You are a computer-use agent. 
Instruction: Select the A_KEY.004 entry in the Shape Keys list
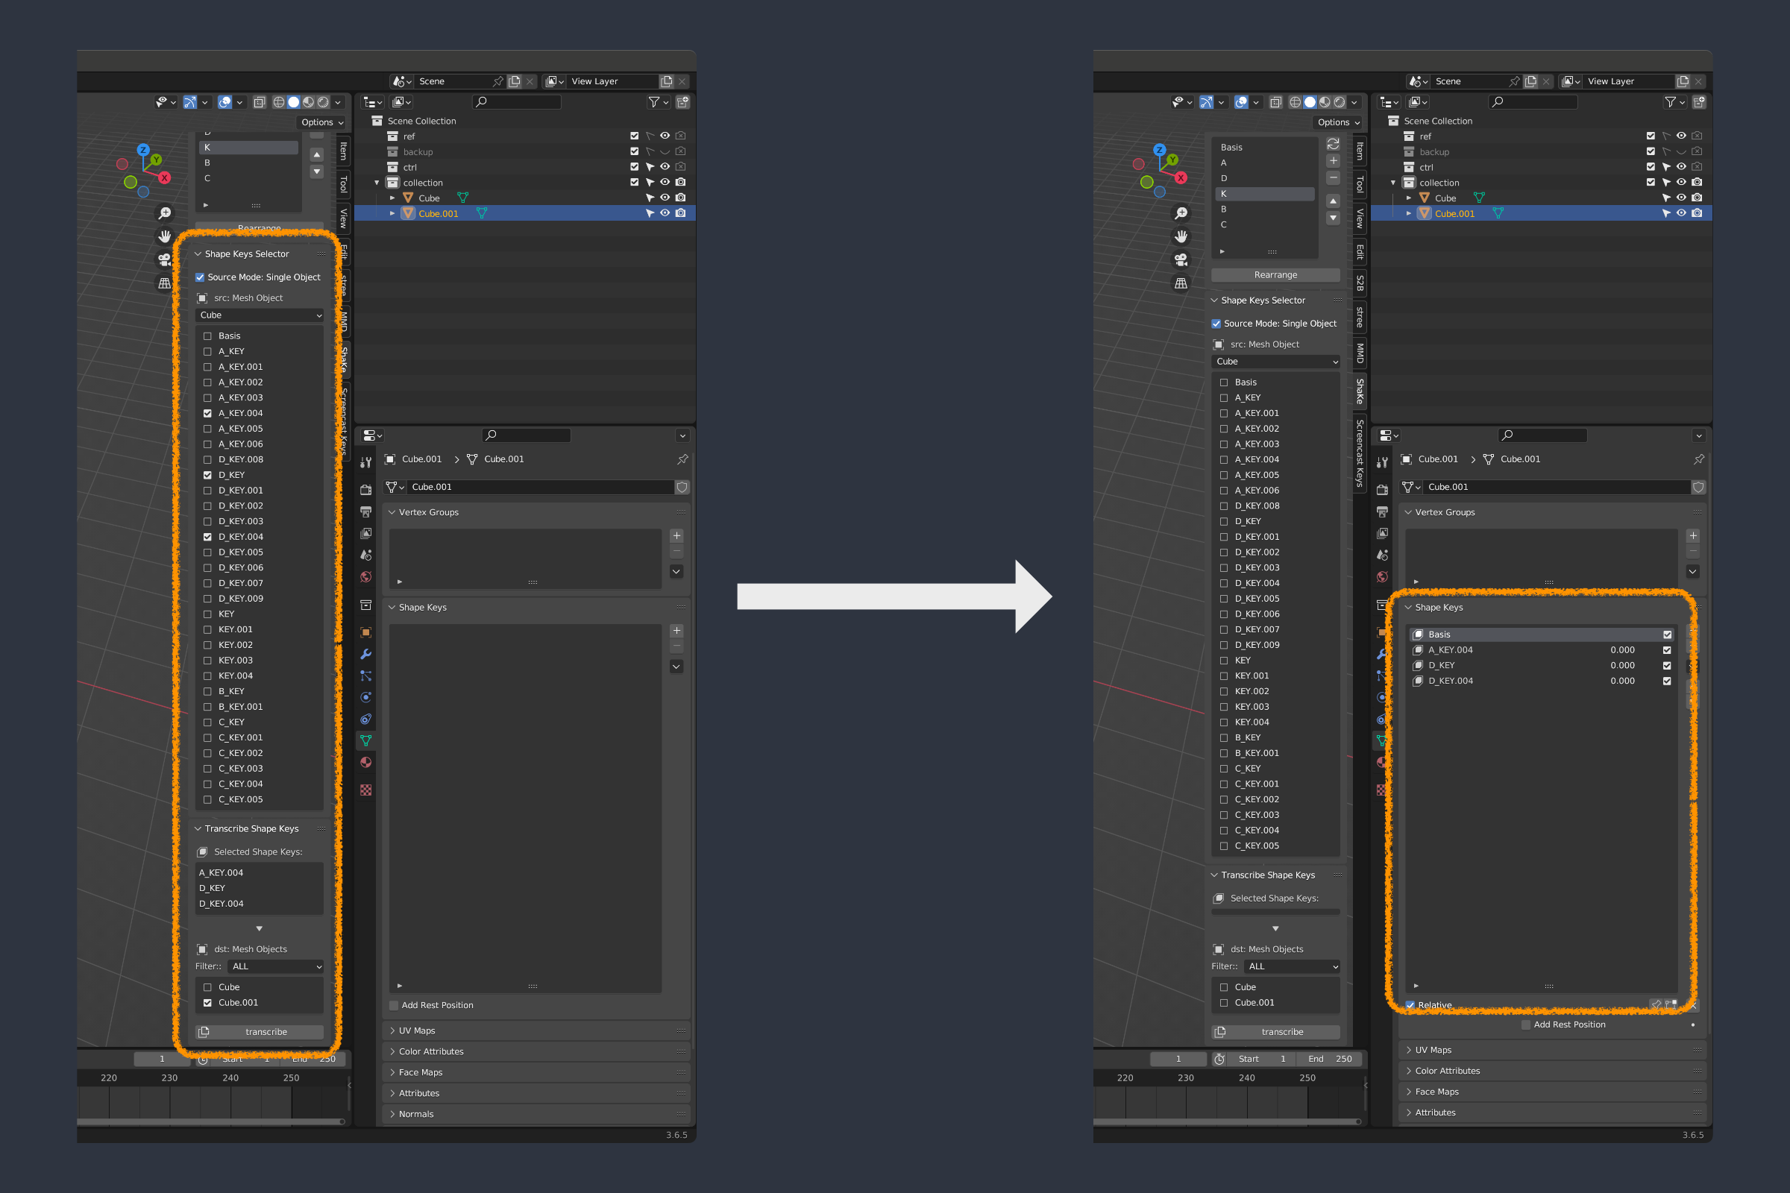tap(1450, 649)
